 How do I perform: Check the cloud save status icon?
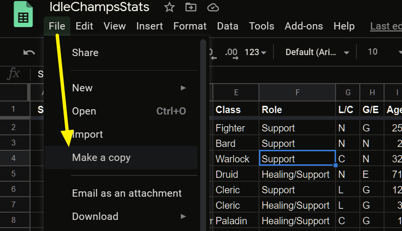(212, 7)
